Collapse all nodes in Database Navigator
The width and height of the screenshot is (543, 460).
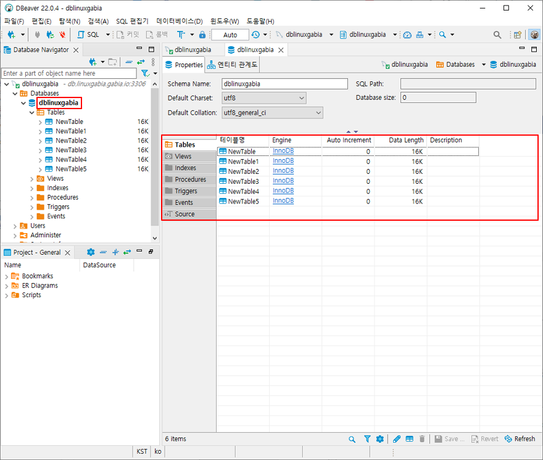point(129,62)
